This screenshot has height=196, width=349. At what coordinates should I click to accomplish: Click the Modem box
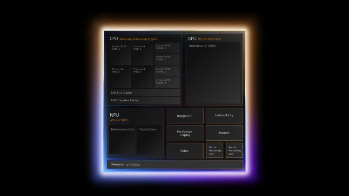point(224,133)
